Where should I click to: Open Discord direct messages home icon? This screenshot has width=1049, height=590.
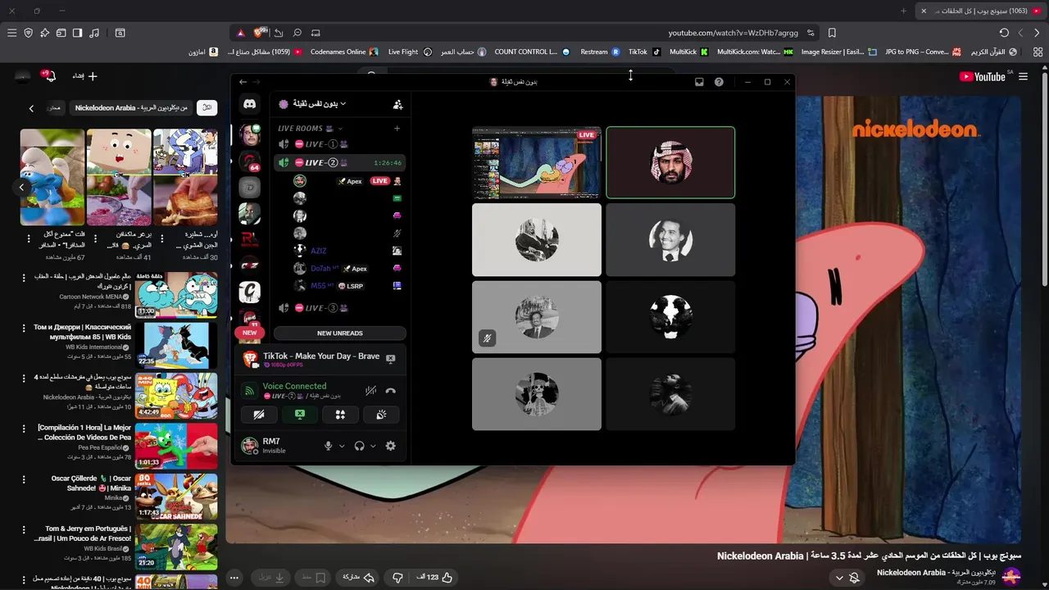(x=249, y=104)
